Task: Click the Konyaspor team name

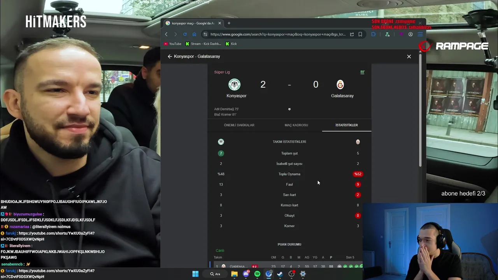Action: point(237,96)
